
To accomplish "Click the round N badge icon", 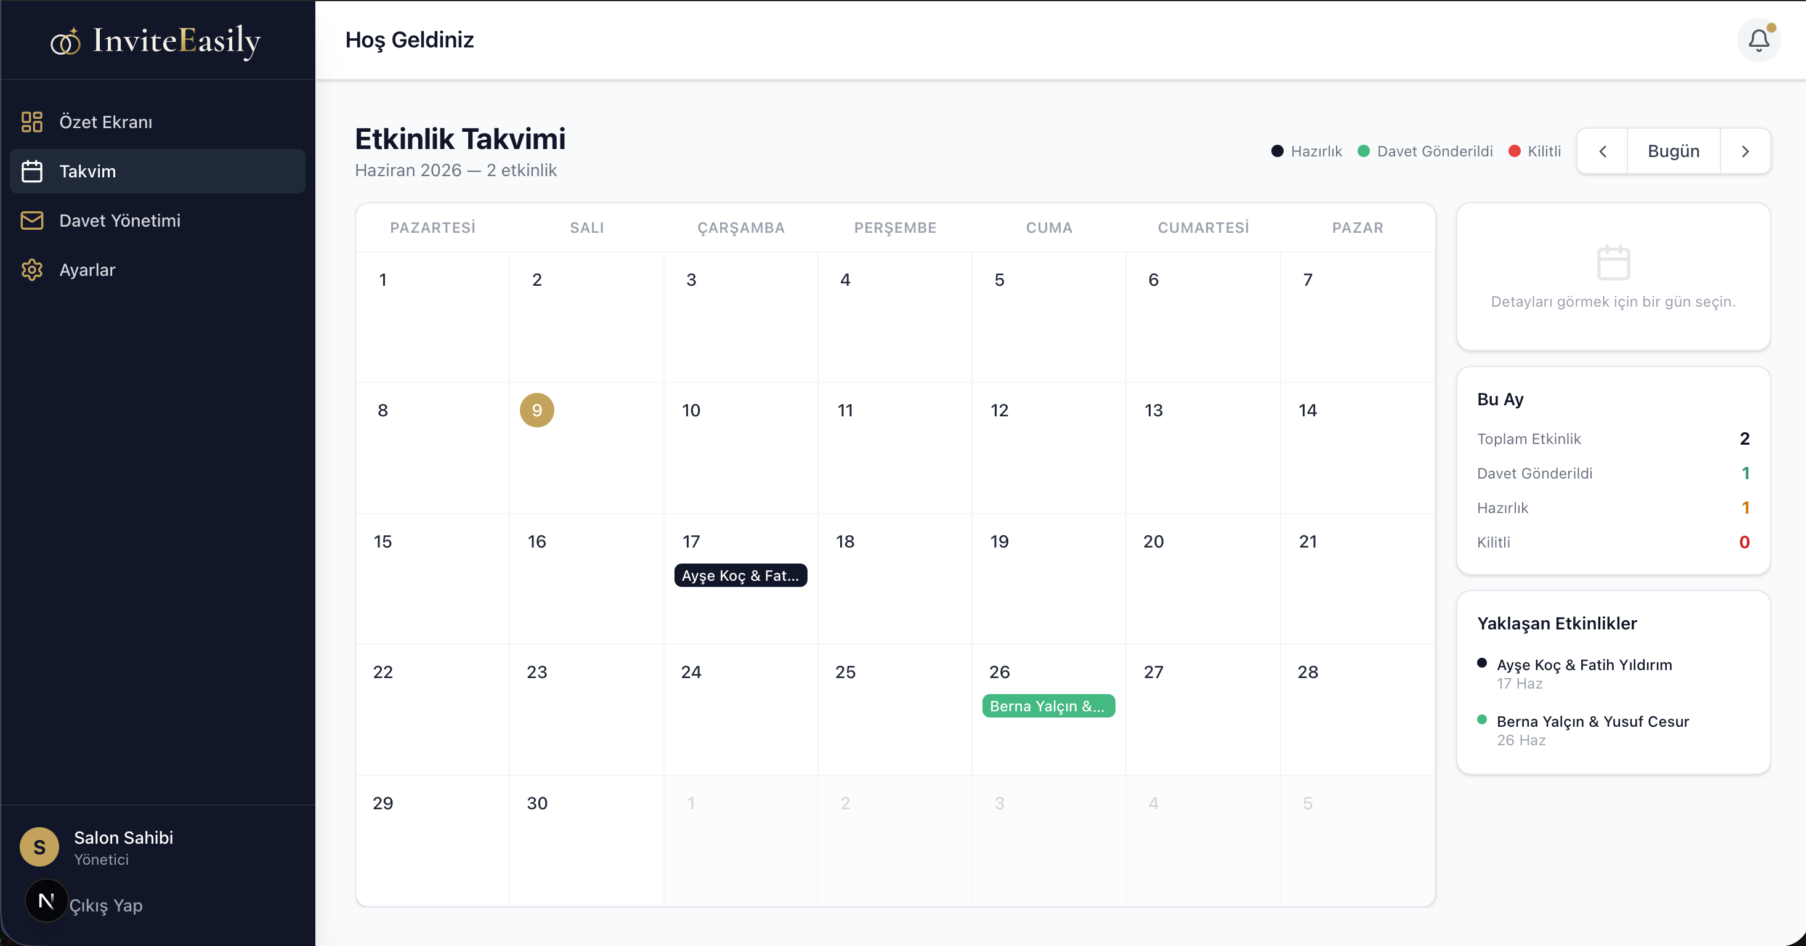I will pyautogui.click(x=46, y=900).
